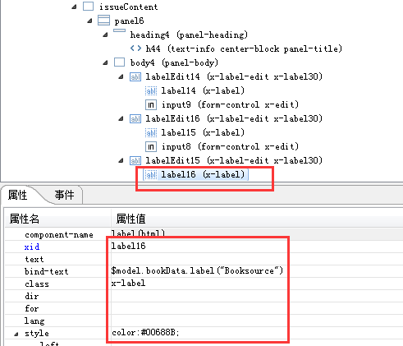This screenshot has height=346, width=403.
Task: Click the xid property name
Action: click(32, 247)
